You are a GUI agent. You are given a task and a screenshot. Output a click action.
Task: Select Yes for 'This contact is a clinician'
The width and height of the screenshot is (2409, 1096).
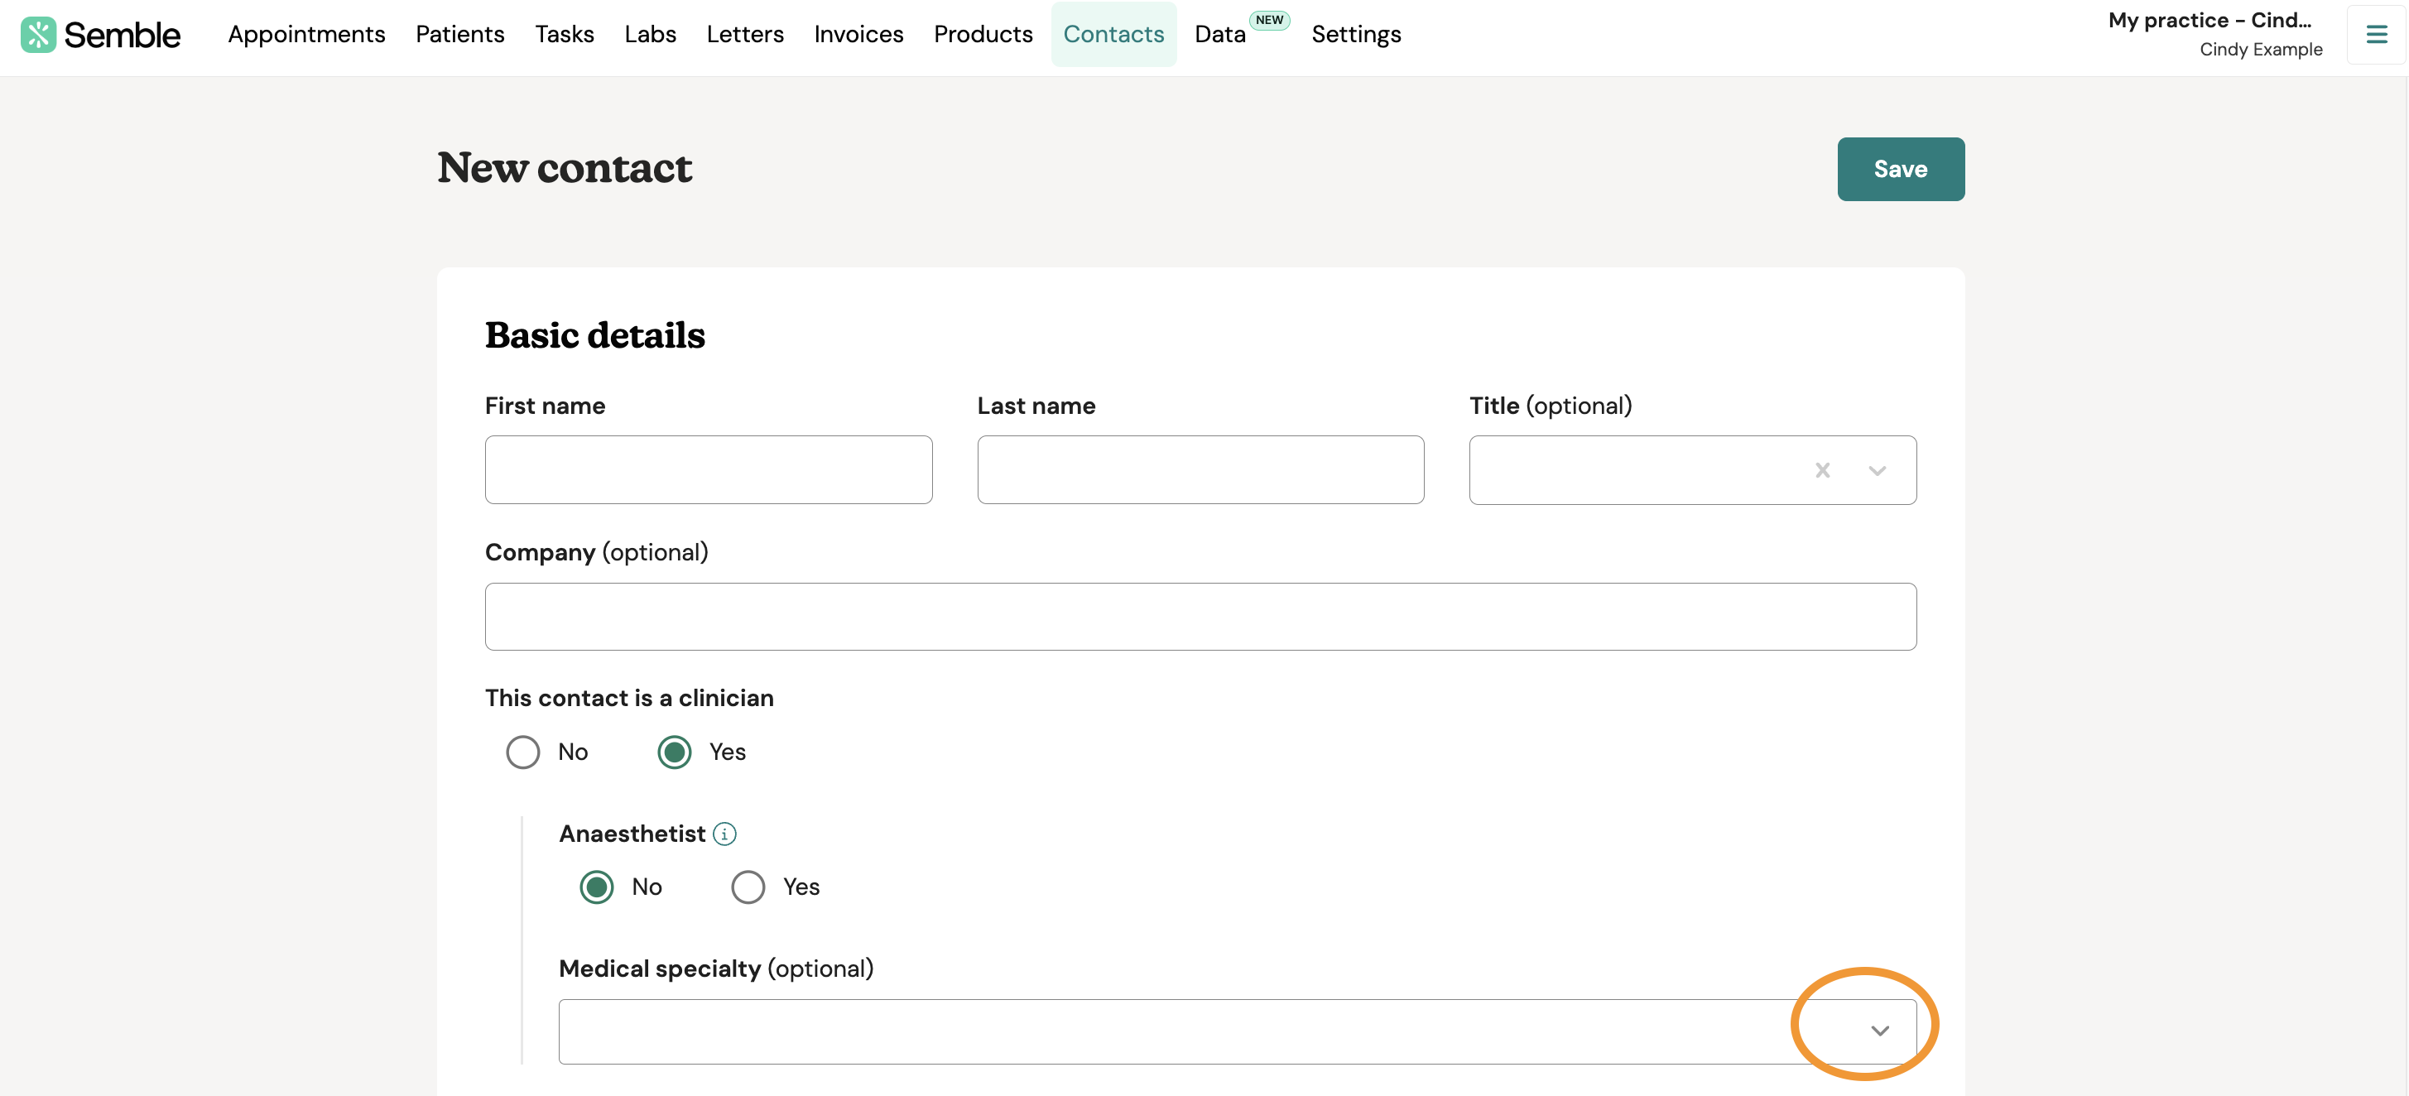[674, 752]
